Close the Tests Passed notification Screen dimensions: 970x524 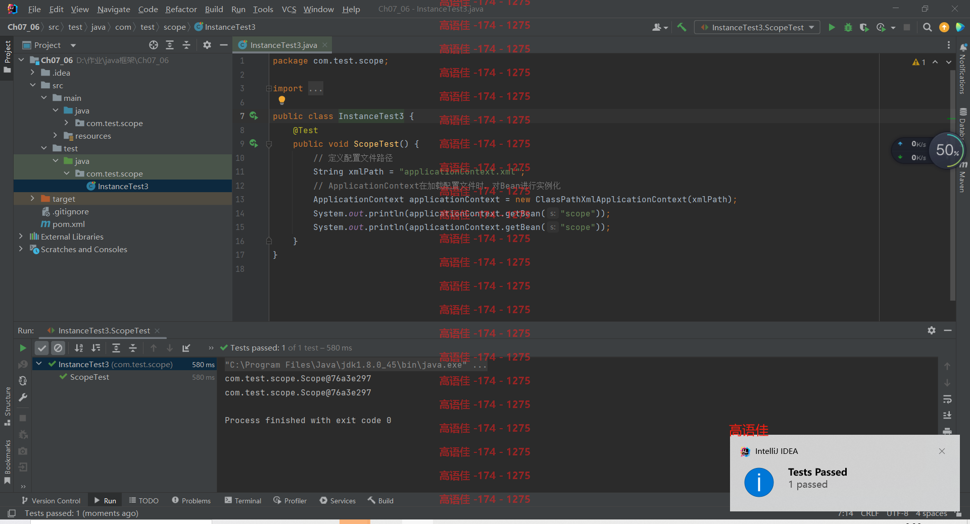point(942,451)
